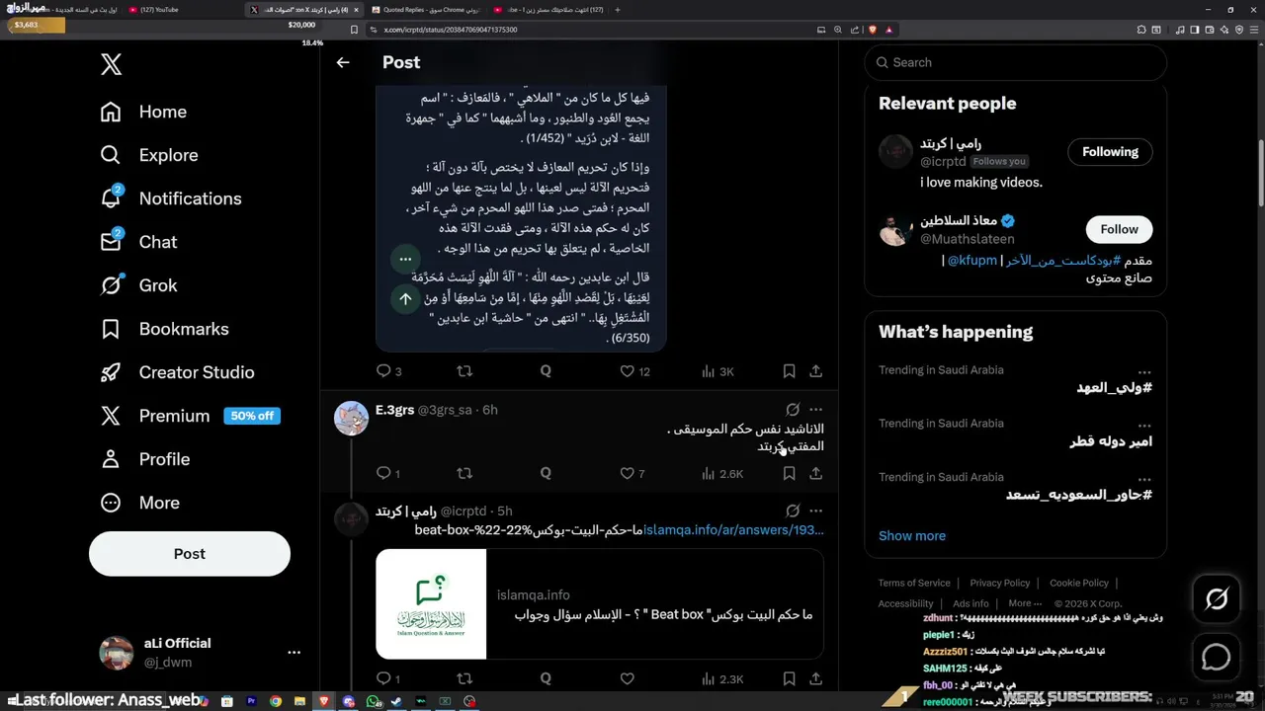Image resolution: width=1265 pixels, height=711 pixels.
Task: Click the scroll-to-top arrow on image
Action: [x=405, y=298]
